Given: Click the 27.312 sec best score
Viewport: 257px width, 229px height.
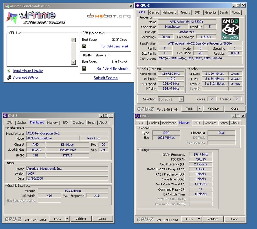Looking at the screenshot, I should click(120, 40).
